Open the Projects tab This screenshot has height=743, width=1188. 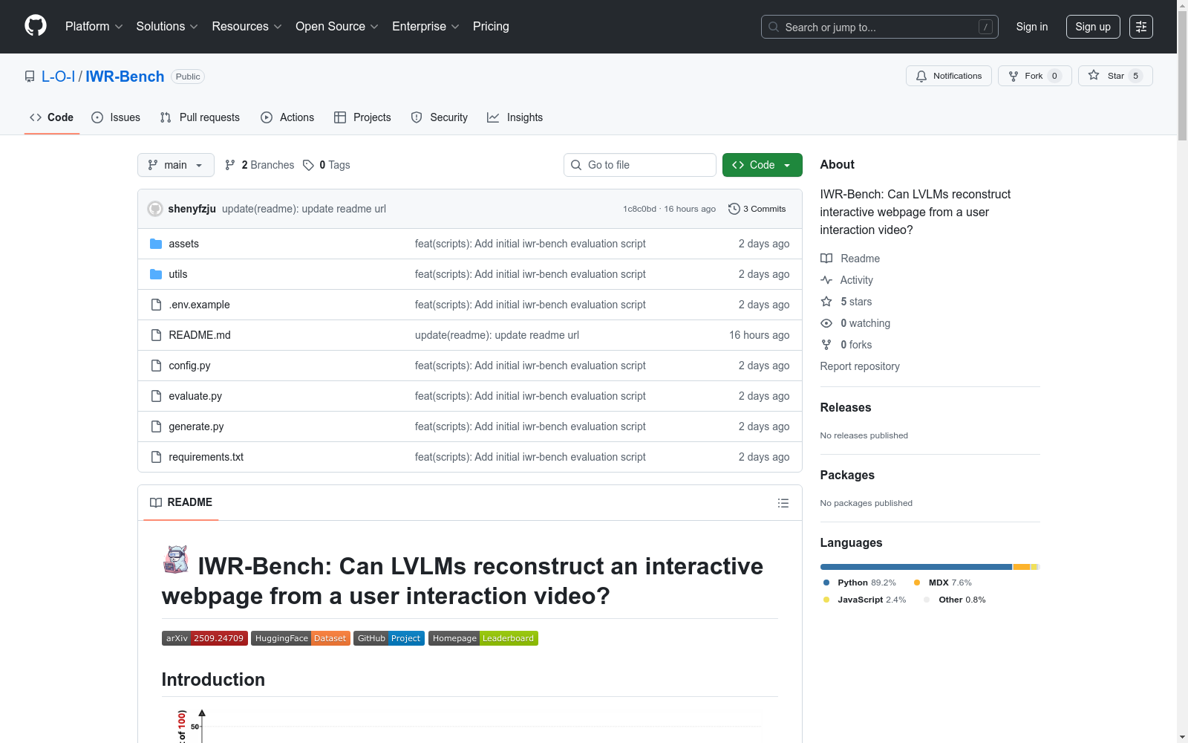(x=362, y=117)
